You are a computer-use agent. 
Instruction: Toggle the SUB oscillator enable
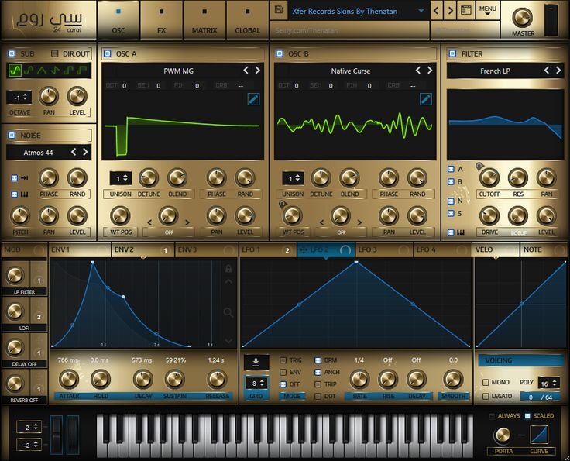pos(12,53)
